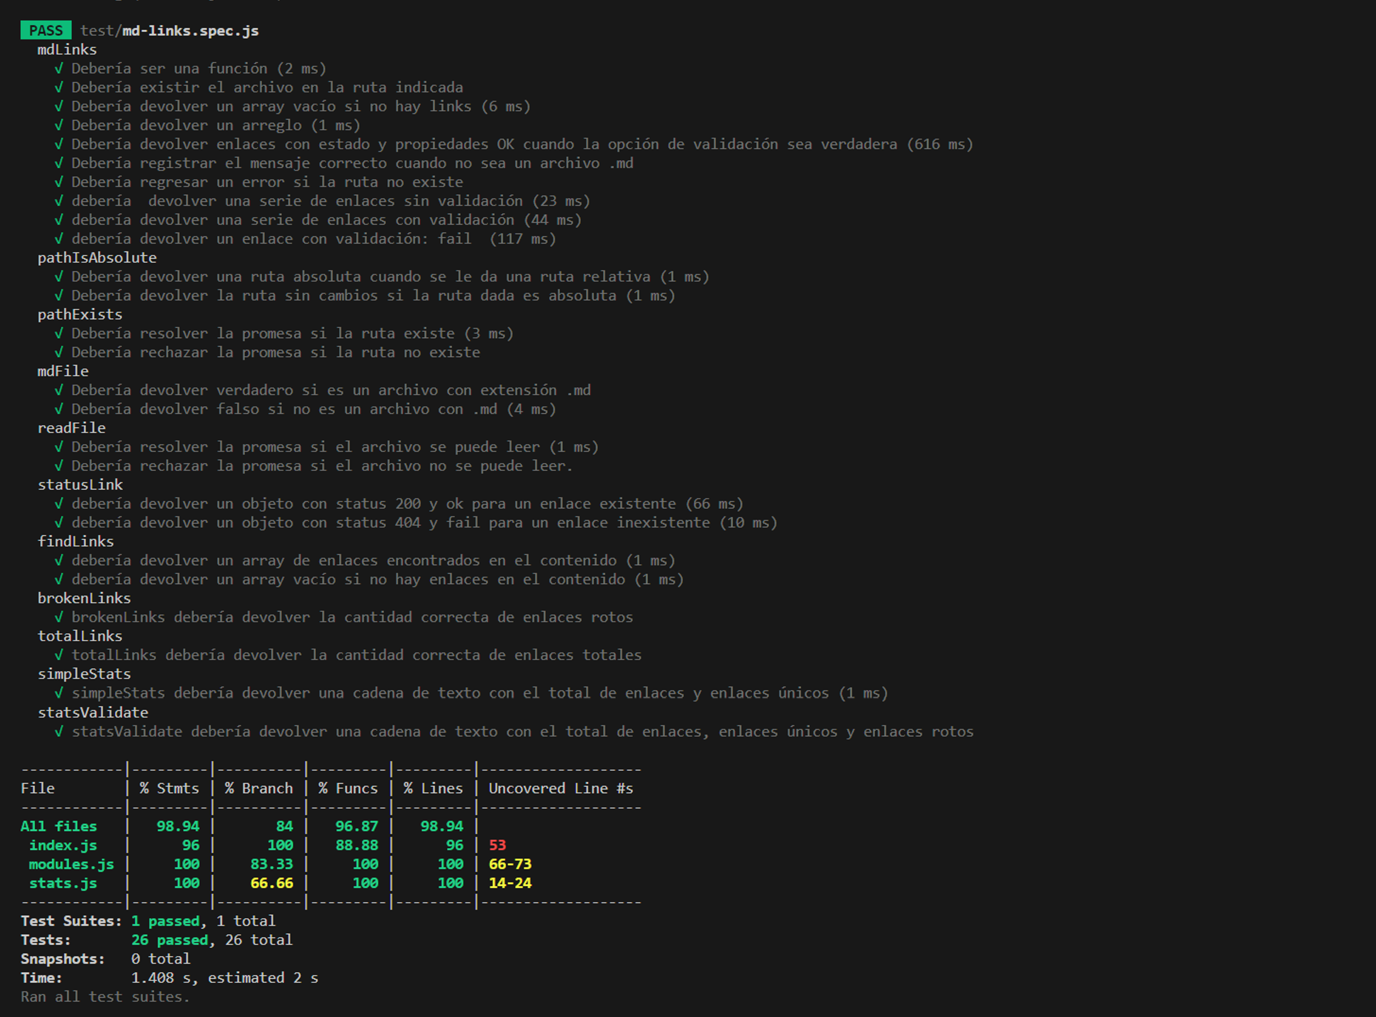
Task: Click the checkmark beside statsValidate test result
Action: pos(59,731)
